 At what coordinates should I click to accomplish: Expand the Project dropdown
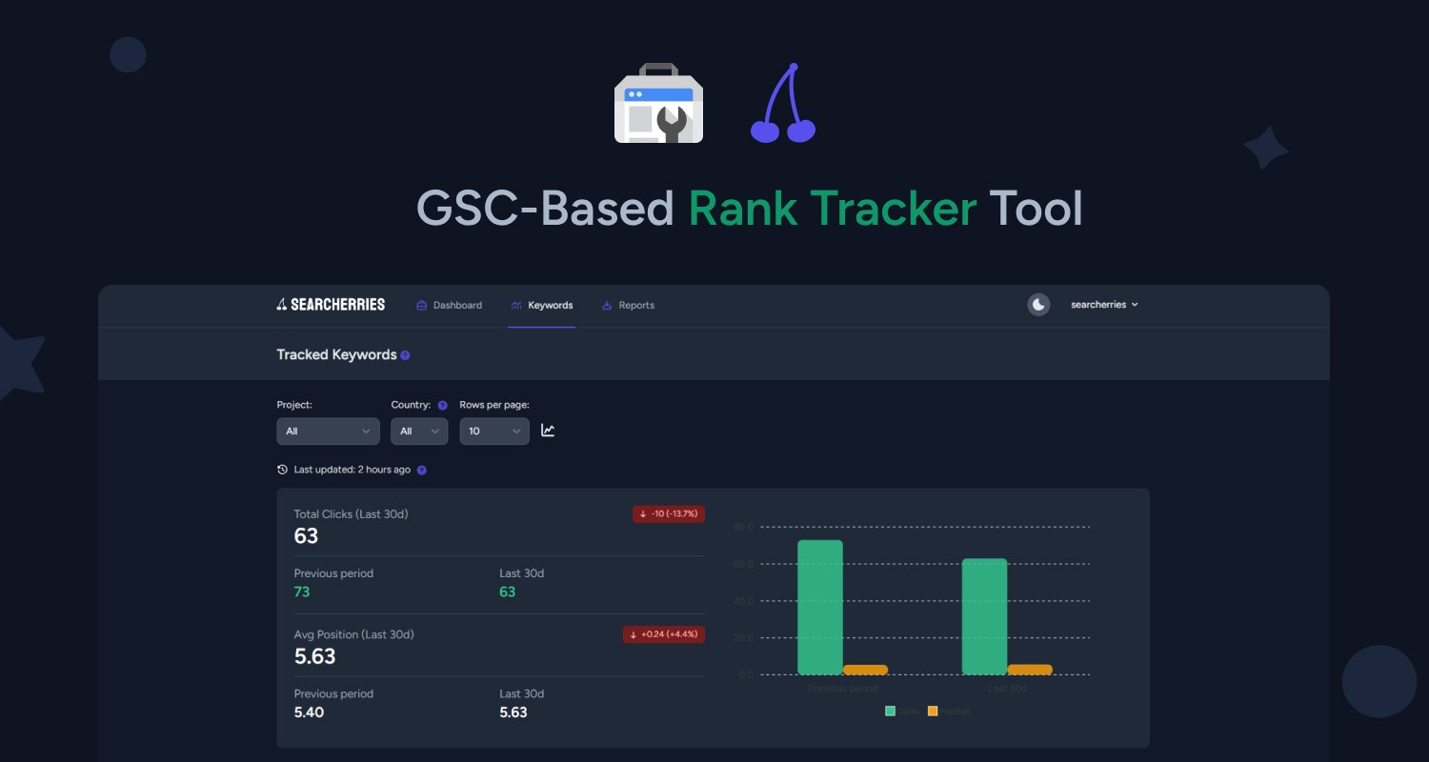tap(329, 431)
